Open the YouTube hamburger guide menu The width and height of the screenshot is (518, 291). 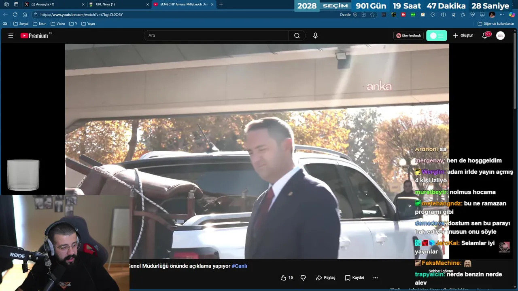pos(11,36)
